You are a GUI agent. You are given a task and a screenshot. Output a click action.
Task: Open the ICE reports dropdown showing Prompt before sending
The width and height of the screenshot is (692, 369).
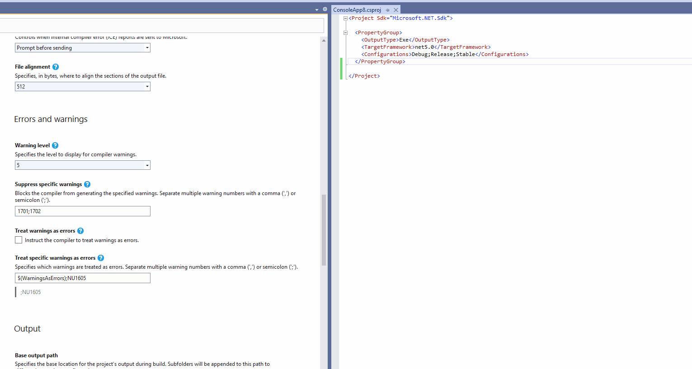point(147,47)
